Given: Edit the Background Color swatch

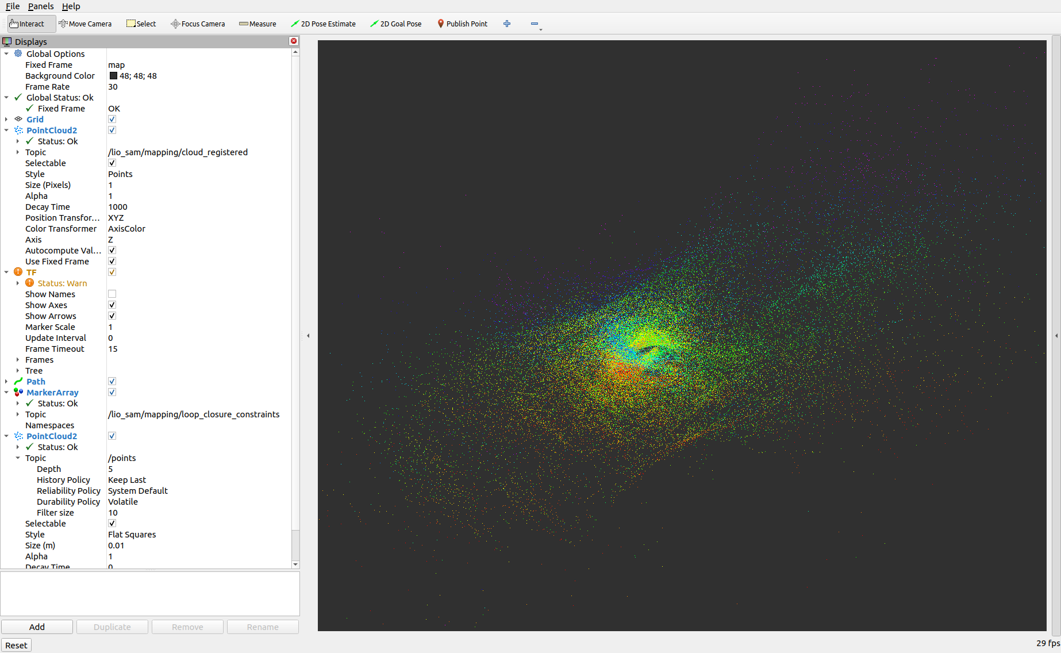Looking at the screenshot, I should (113, 75).
